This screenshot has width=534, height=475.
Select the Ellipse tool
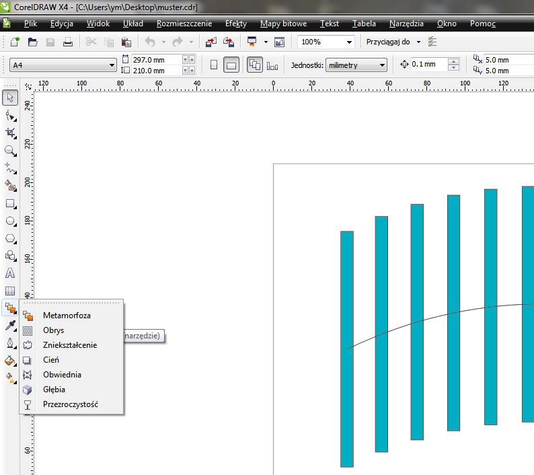[10, 221]
